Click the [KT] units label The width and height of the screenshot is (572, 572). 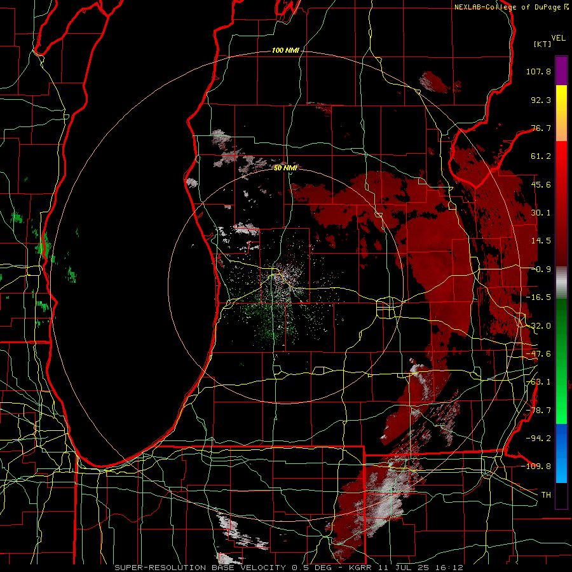(x=543, y=44)
